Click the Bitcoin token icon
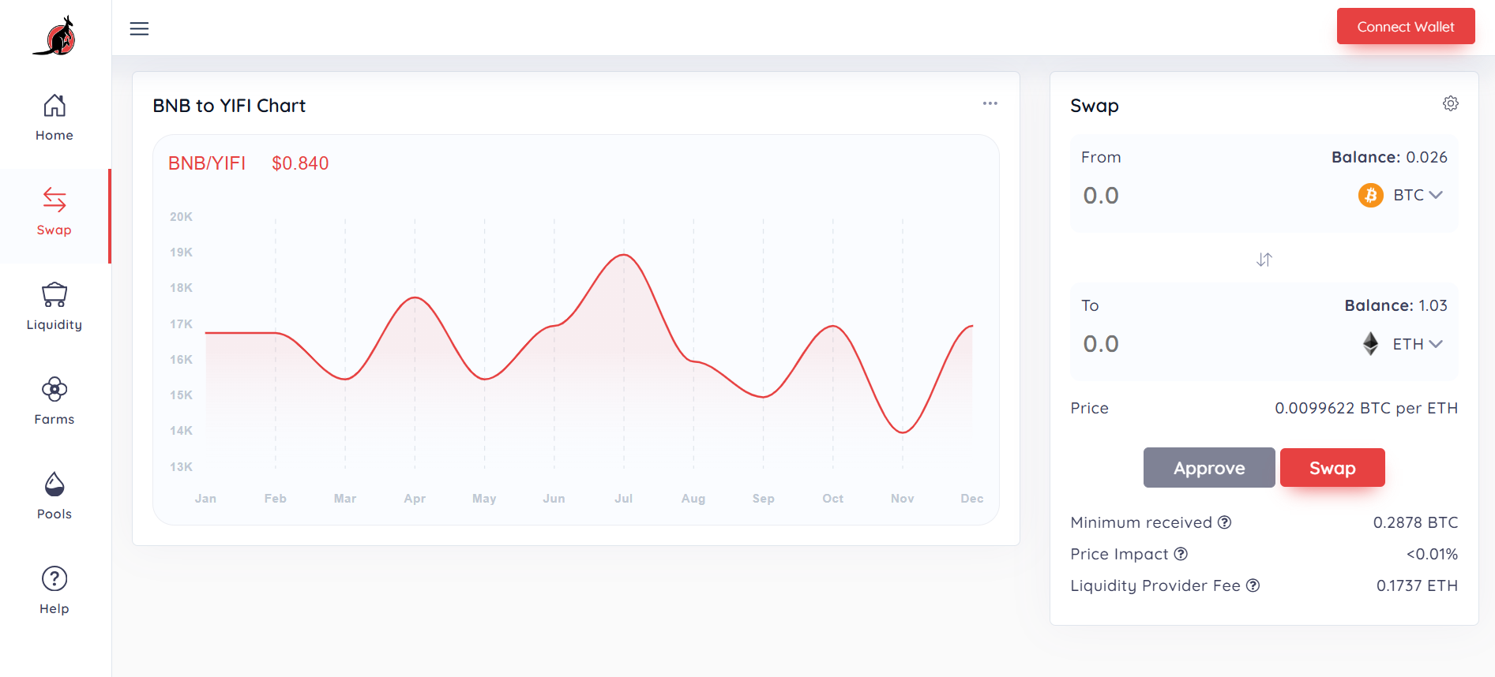This screenshot has width=1495, height=677. (1370, 195)
